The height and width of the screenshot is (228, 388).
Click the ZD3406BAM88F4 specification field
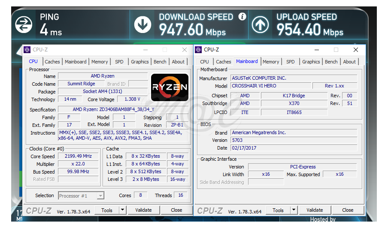(x=123, y=109)
